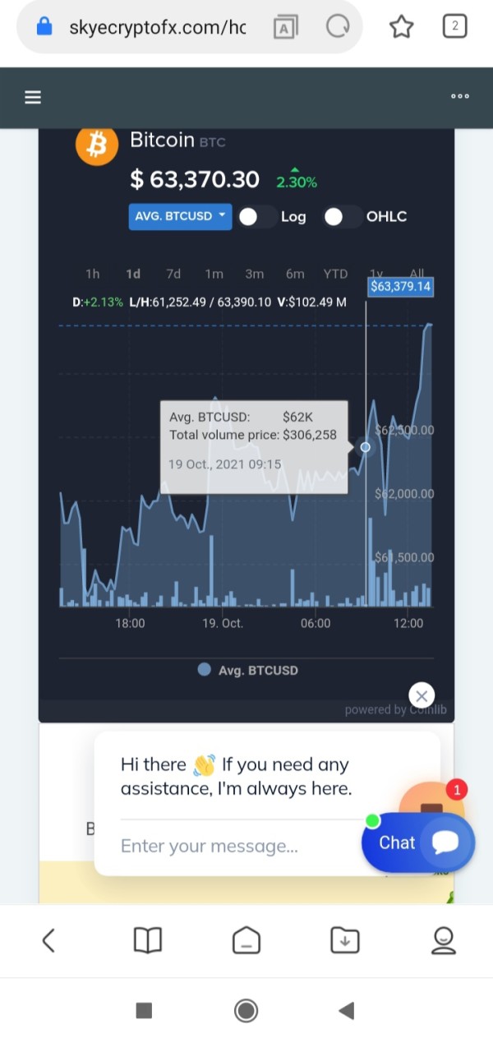Viewport: 493px width, 1043px height.
Task: Choose the YTD time range
Action: (x=335, y=274)
